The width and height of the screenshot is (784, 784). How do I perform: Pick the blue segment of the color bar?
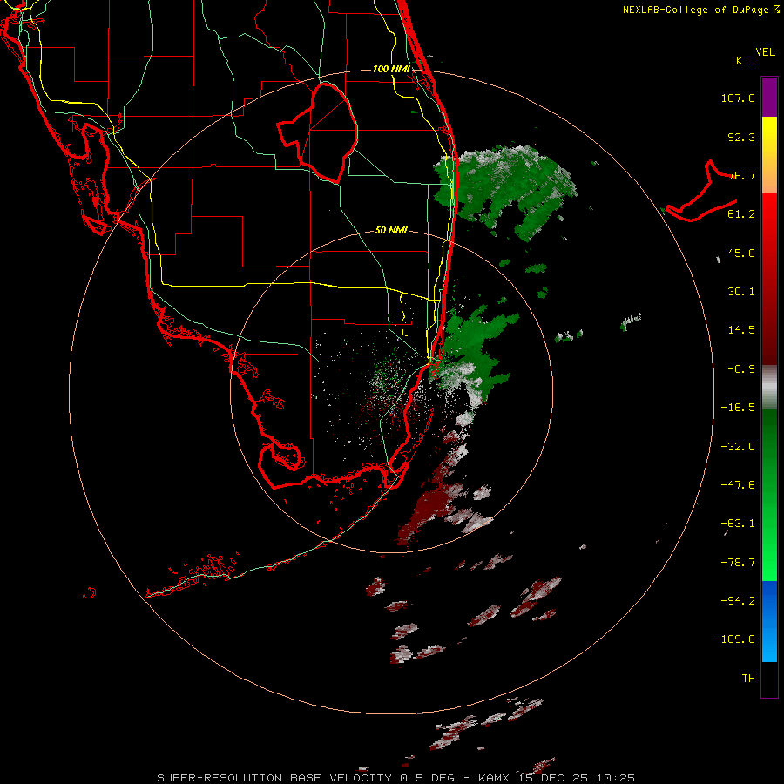pos(769,621)
